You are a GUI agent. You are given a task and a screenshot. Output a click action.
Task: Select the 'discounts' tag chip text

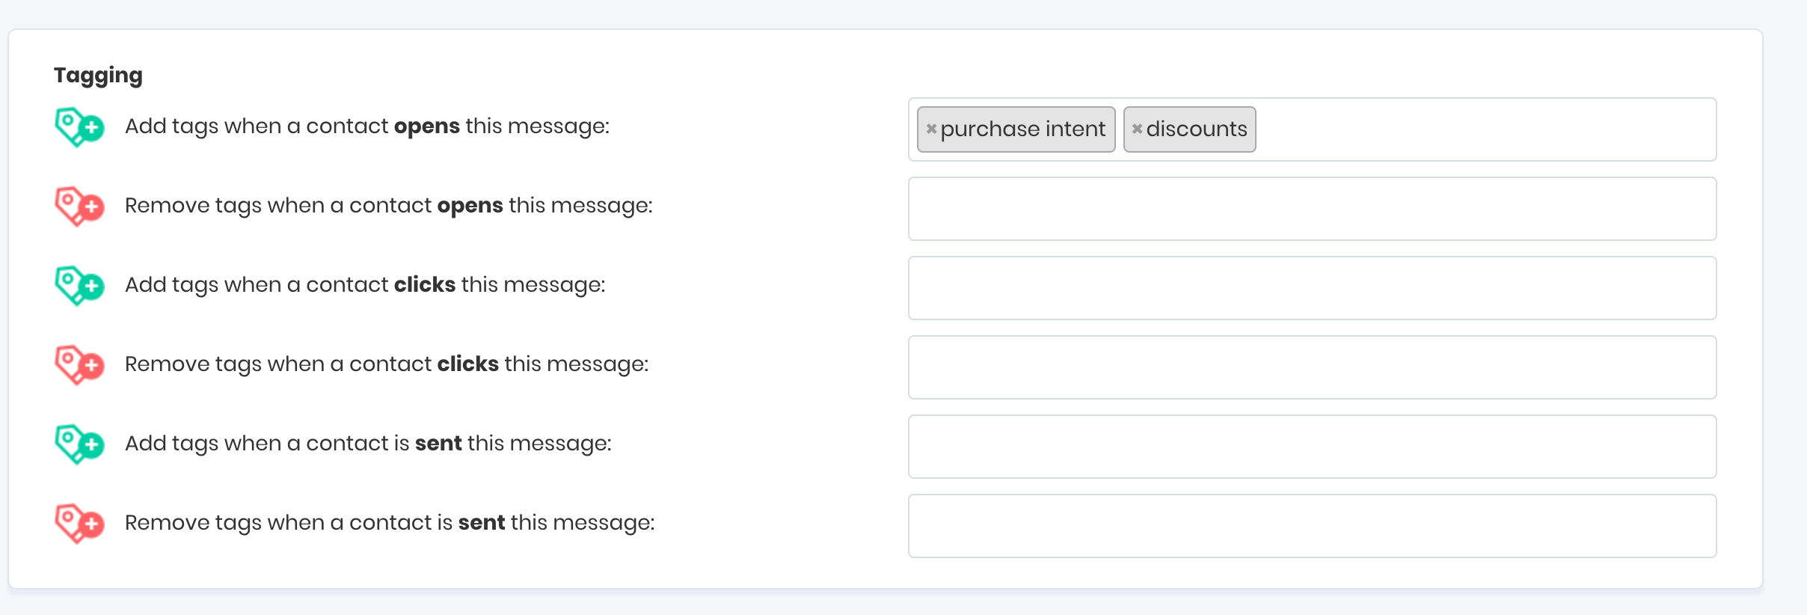click(1197, 129)
